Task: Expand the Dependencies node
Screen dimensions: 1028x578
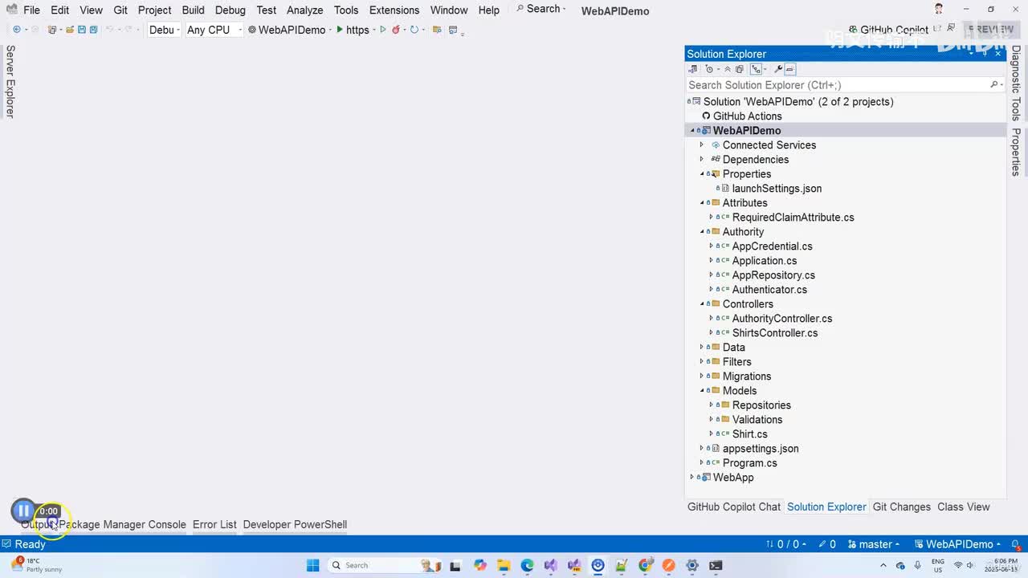Action: point(702,160)
